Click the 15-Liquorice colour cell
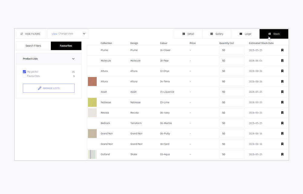Viewport: 303px width, 194px height. (x=167, y=92)
